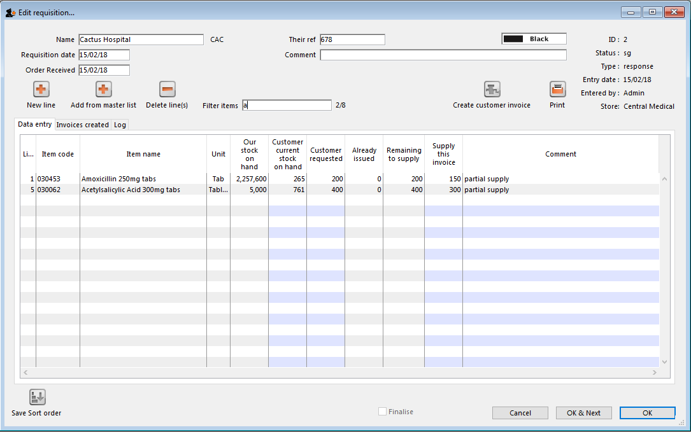
Task: Click the table's Comment column header
Action: click(560, 154)
